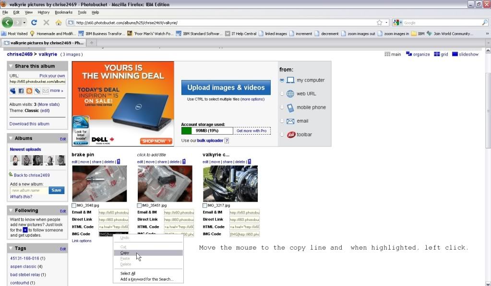Viewport: 491px width, 286px height.
Task: Bookmark this page with the star icon
Action: (380, 23)
